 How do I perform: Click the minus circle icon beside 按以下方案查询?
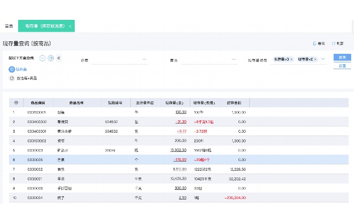42,58
